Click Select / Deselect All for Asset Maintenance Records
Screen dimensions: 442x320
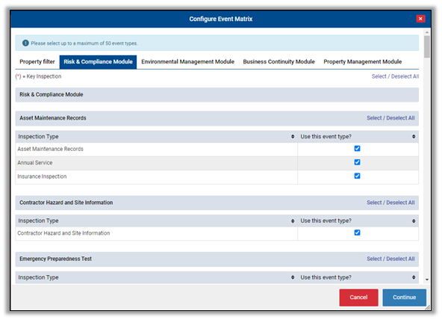coord(390,118)
